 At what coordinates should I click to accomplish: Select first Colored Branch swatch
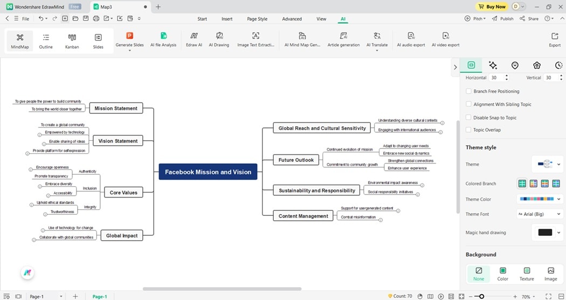pos(522,183)
